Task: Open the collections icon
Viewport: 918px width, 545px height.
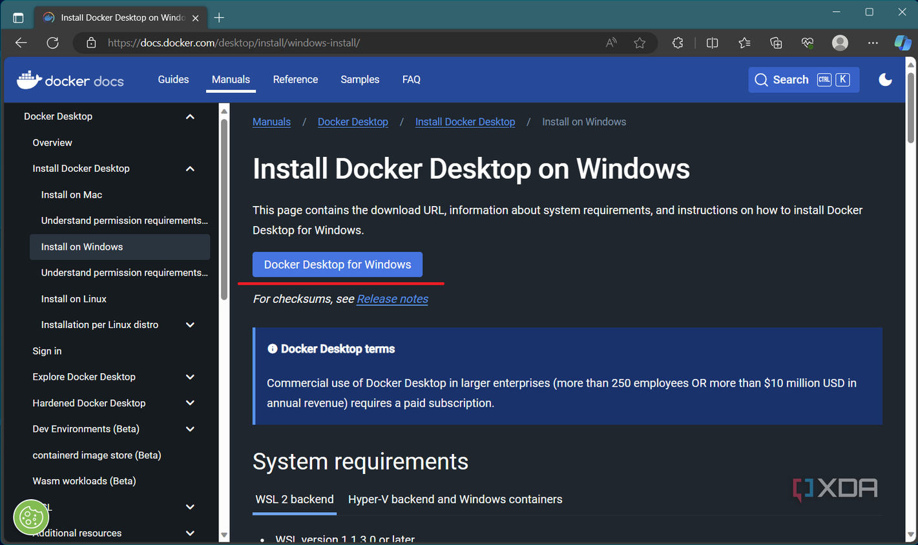Action: click(776, 43)
